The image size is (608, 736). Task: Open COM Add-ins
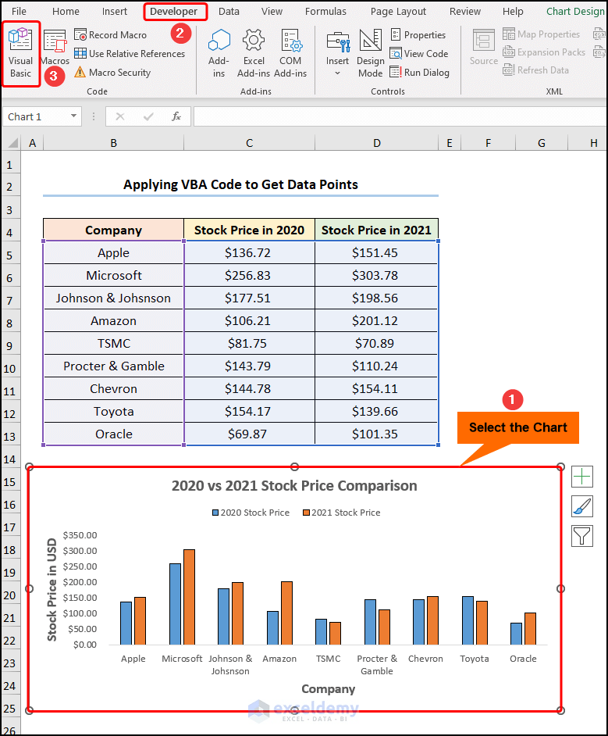point(290,53)
